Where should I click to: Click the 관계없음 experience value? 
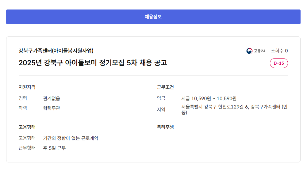(52, 98)
